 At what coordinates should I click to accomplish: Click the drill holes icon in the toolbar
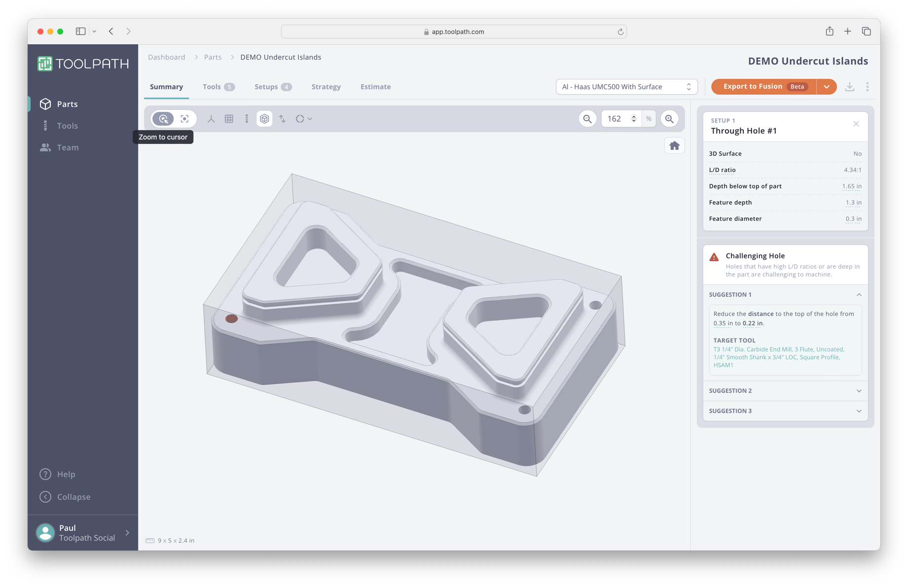[x=247, y=118]
